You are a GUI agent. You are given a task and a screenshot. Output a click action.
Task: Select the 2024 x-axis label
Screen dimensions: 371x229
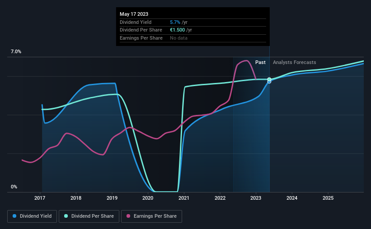tap(292, 198)
